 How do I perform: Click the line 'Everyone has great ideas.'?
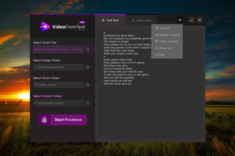(x=119, y=35)
